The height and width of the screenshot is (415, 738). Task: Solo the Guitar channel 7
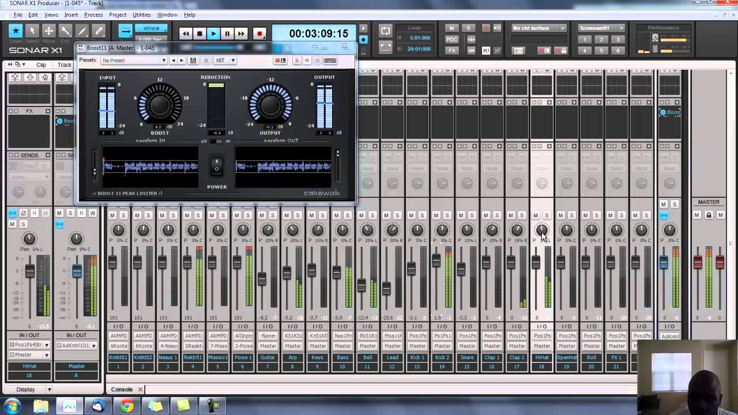coord(273,215)
